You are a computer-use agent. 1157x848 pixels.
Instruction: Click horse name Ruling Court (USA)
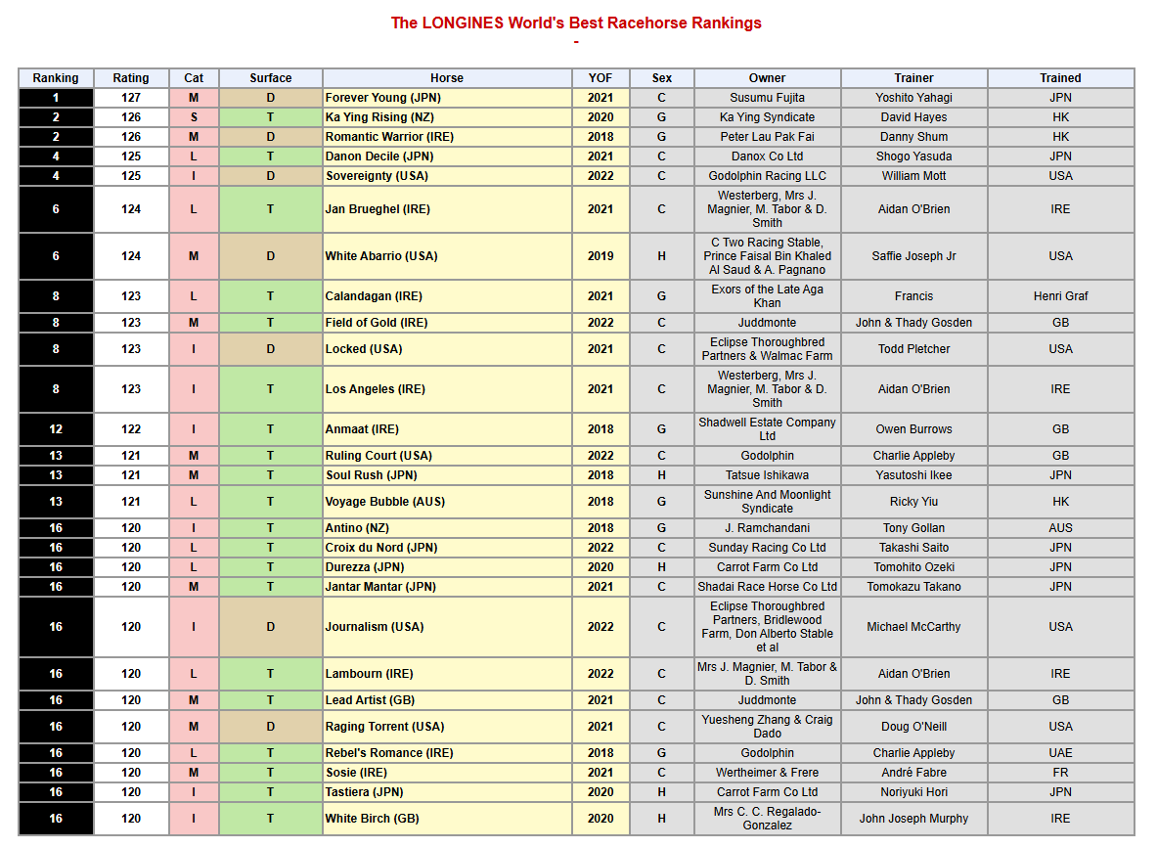point(379,456)
